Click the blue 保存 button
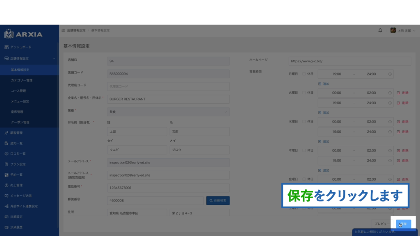 pos(404,224)
